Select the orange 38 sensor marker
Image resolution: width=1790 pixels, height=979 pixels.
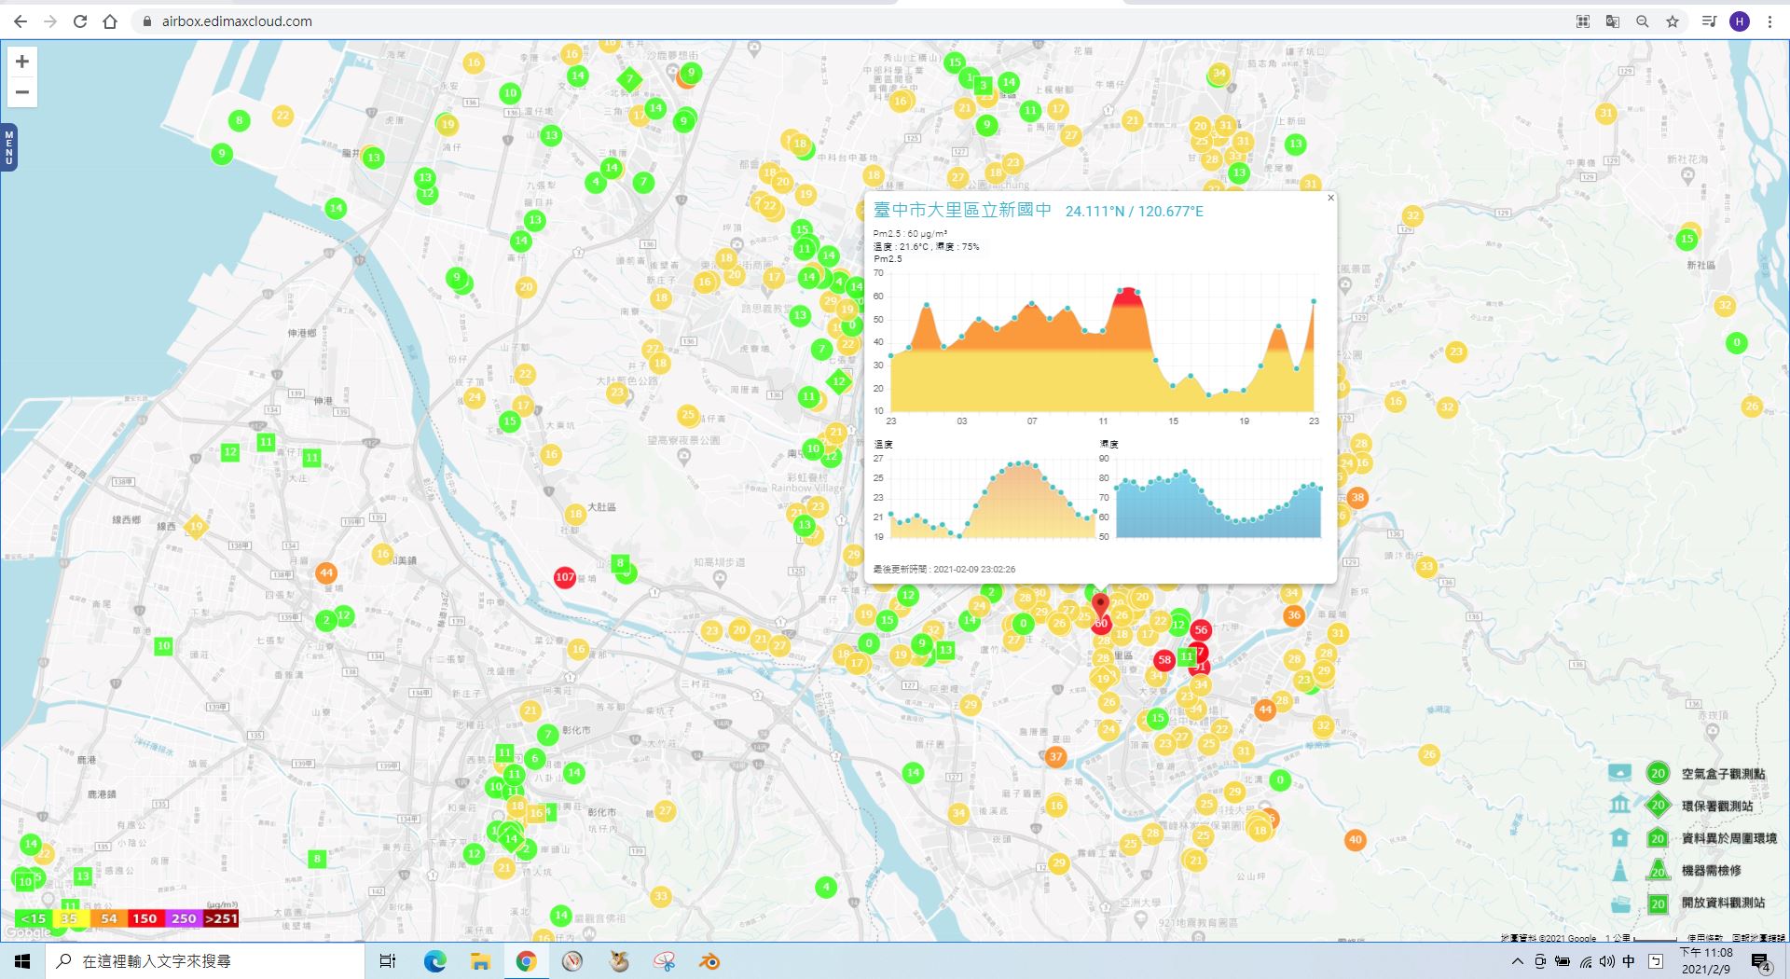pos(1357,498)
